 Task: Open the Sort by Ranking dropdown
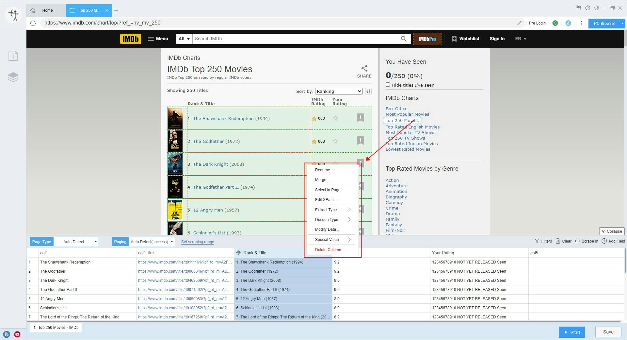[339, 91]
